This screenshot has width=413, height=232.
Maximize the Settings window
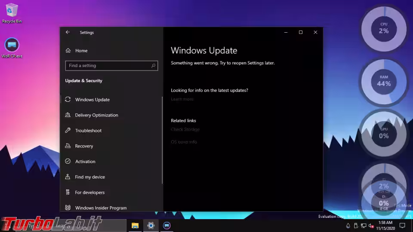[301, 32]
